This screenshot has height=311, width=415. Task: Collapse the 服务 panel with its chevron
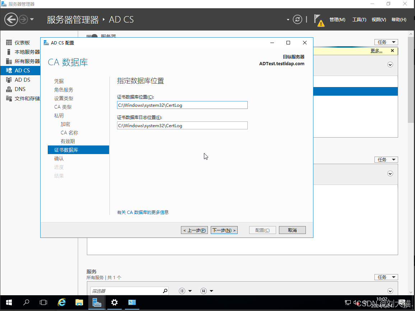tap(390, 291)
